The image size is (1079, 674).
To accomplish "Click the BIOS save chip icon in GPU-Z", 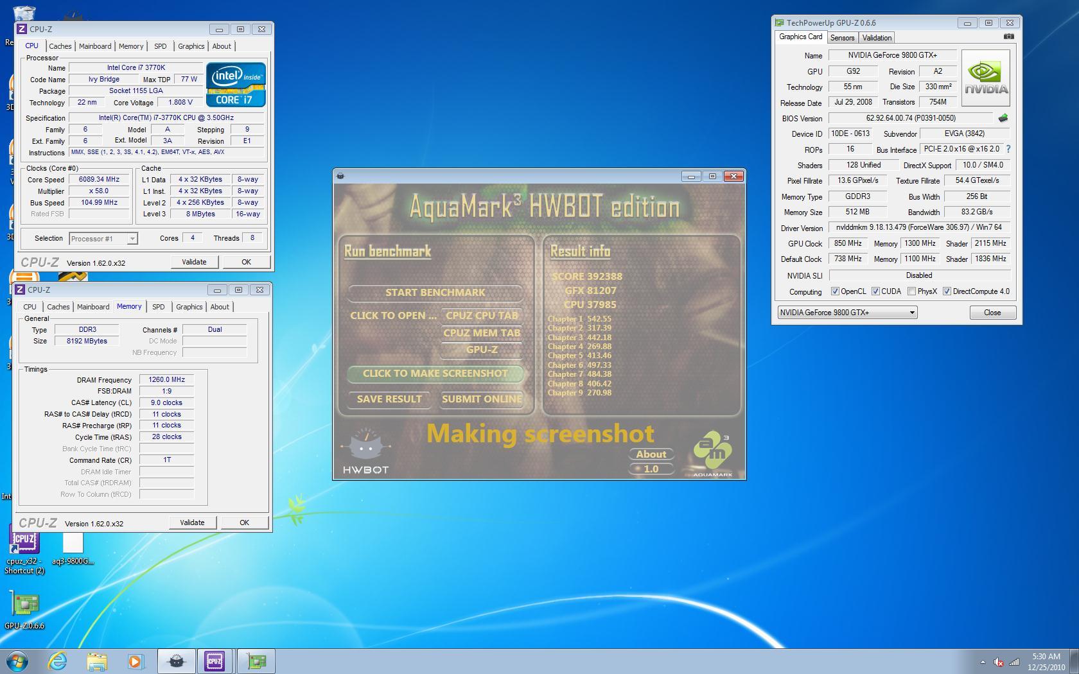I will coord(1003,118).
